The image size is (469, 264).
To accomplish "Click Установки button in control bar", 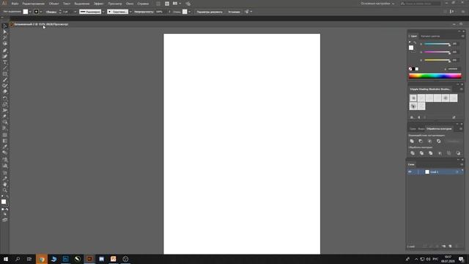I will (234, 12).
